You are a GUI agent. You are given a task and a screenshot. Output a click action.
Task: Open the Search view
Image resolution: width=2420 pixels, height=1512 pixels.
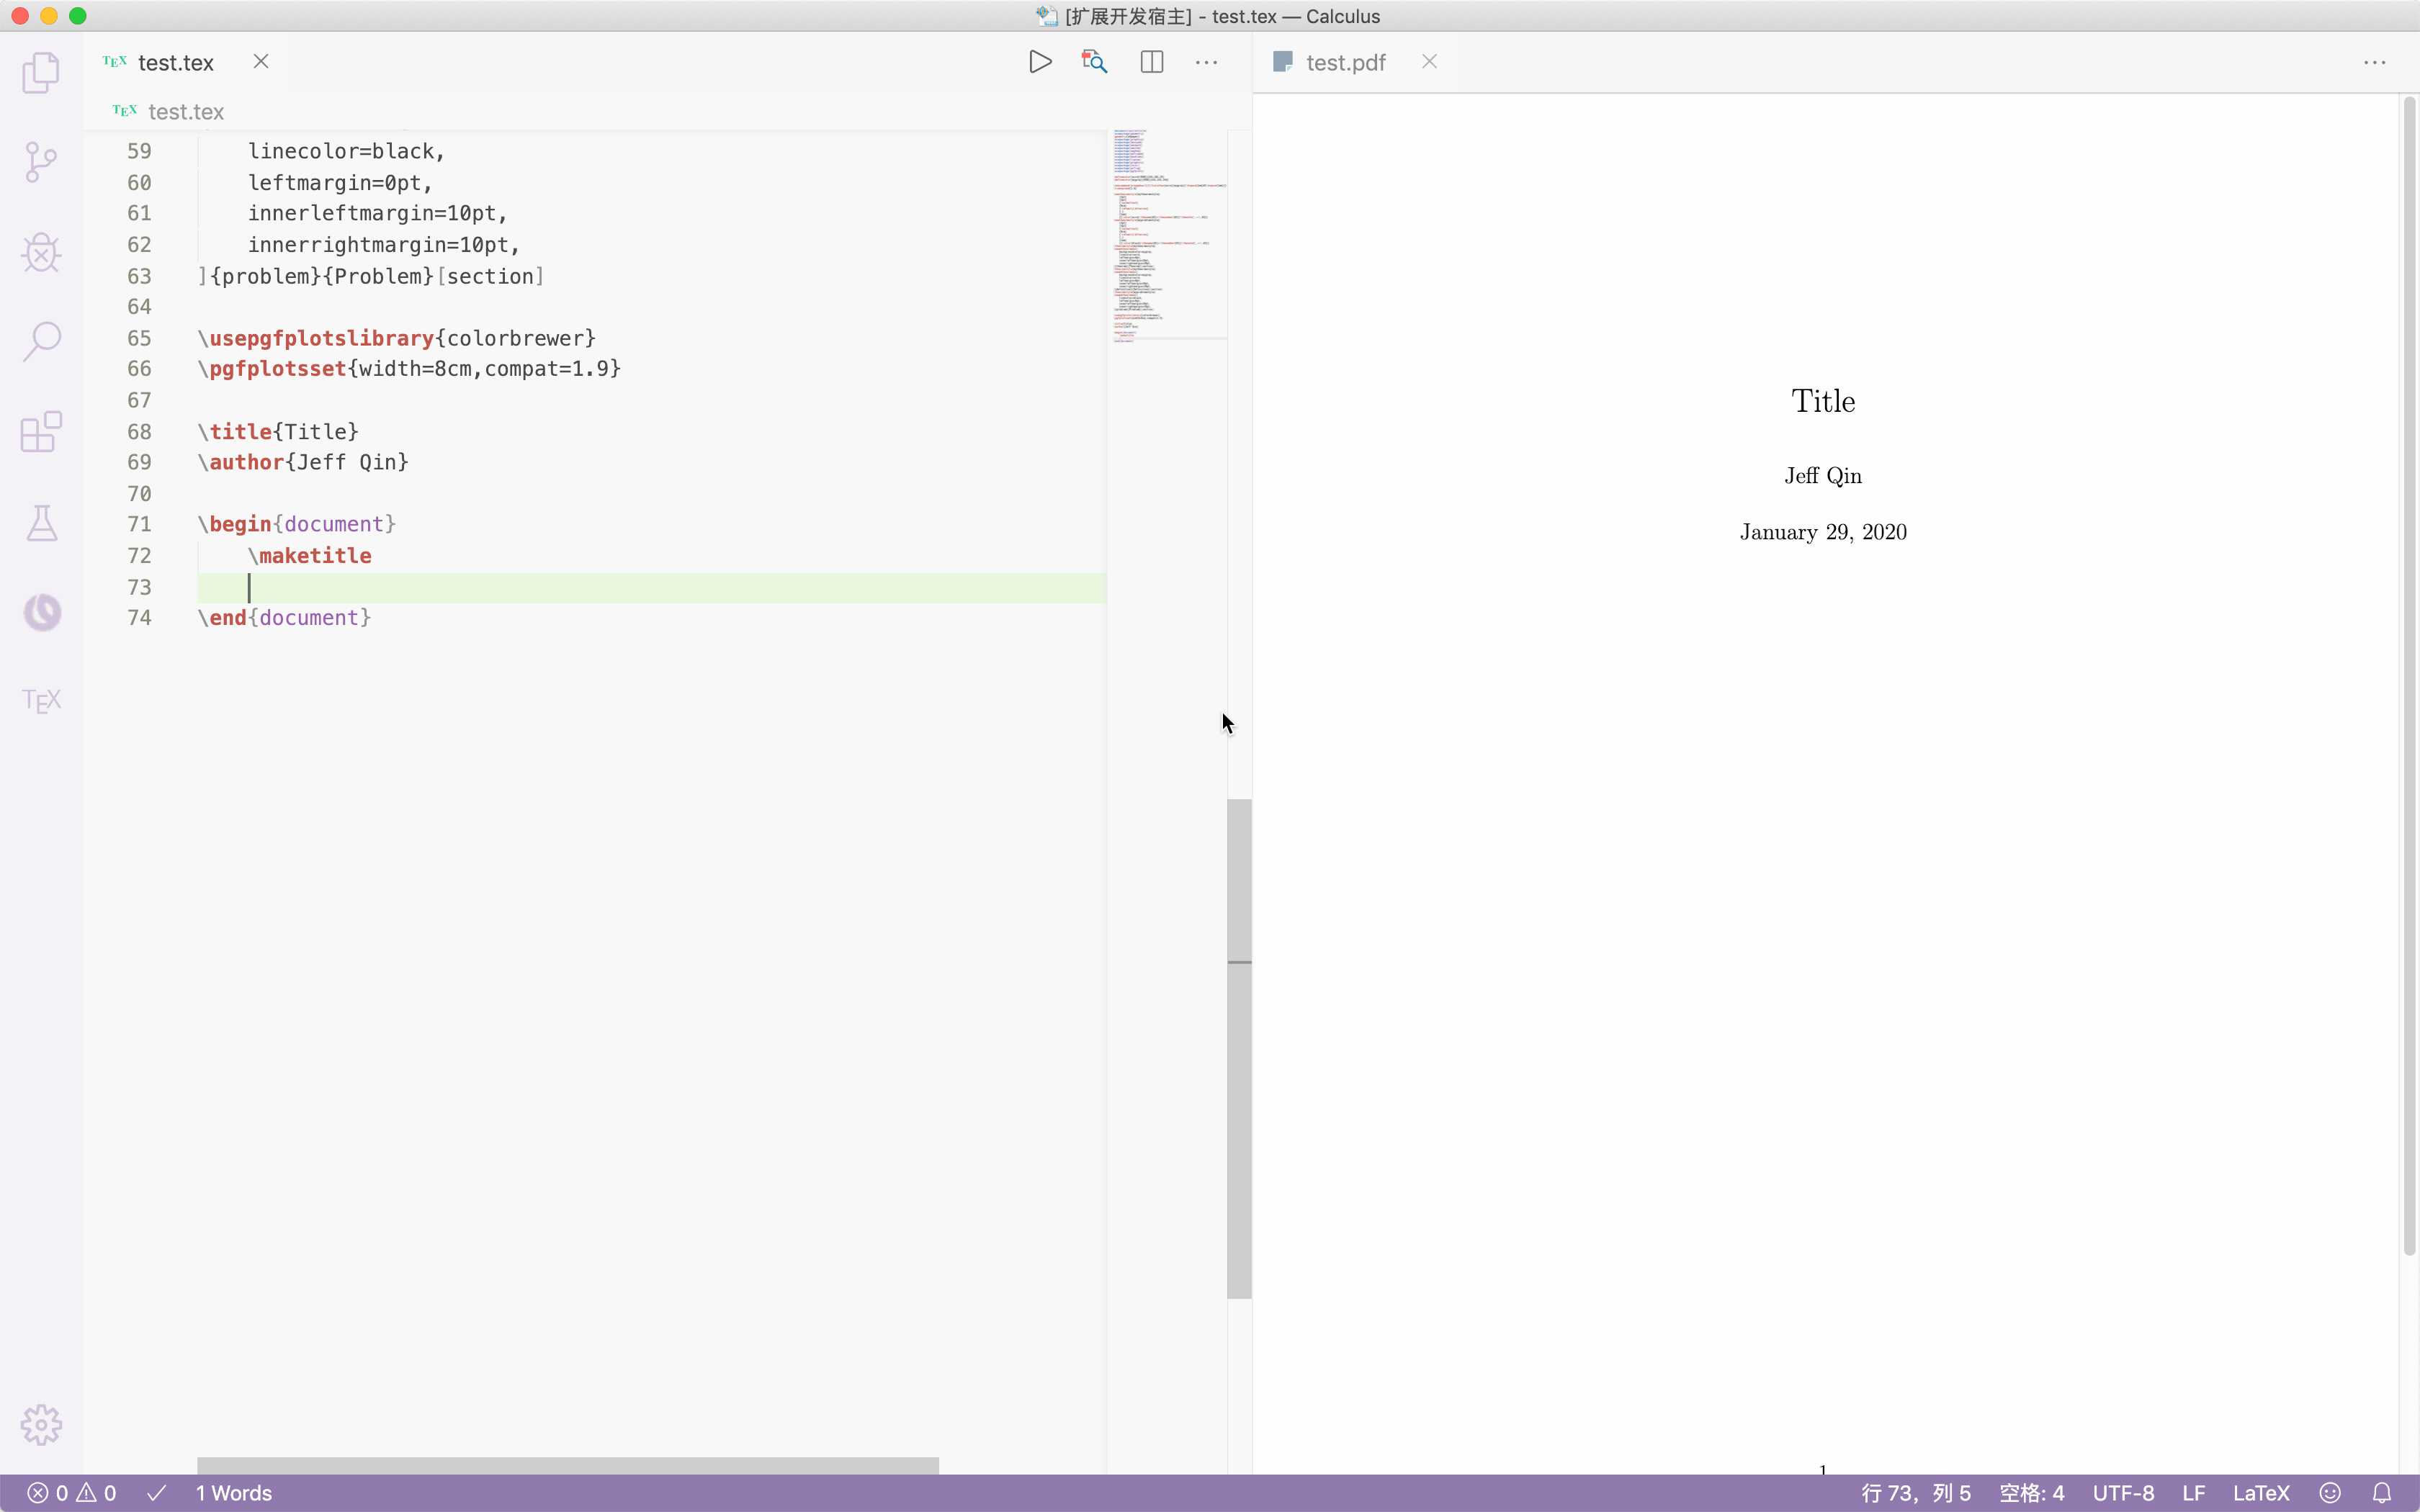click(x=40, y=340)
